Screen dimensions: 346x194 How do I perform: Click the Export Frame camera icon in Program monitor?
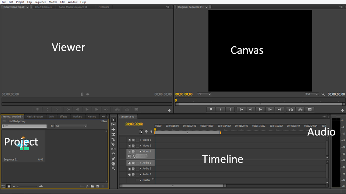pos(310,109)
